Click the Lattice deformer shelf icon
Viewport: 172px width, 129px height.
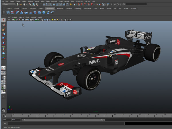click(8, 13)
